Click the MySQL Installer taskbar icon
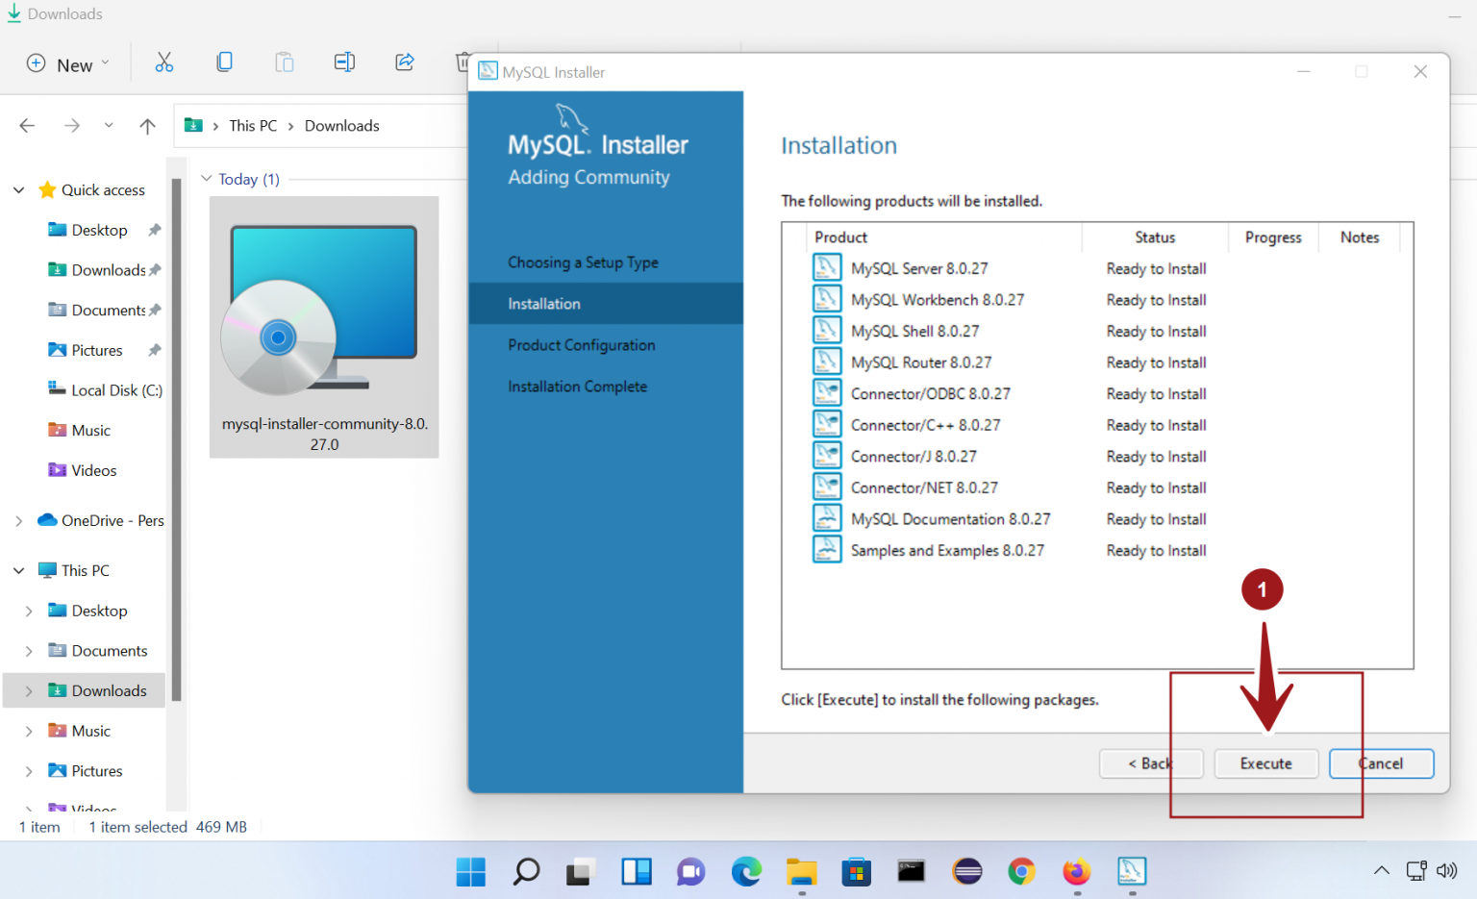Image resolution: width=1477 pixels, height=899 pixels. pyautogui.click(x=1132, y=871)
